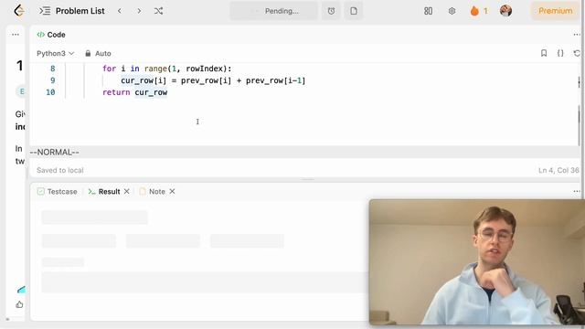Screen dimensions: 585x329
Task: Click the Premium button
Action: pos(555,11)
